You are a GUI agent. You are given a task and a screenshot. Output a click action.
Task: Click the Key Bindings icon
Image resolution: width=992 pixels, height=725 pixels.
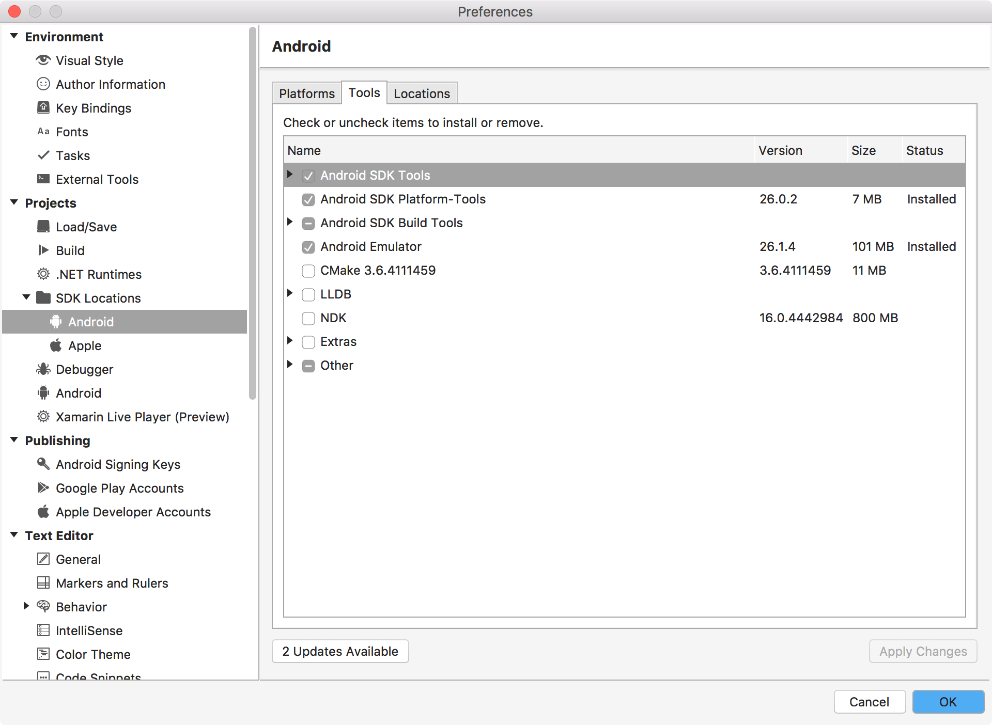[x=43, y=108]
